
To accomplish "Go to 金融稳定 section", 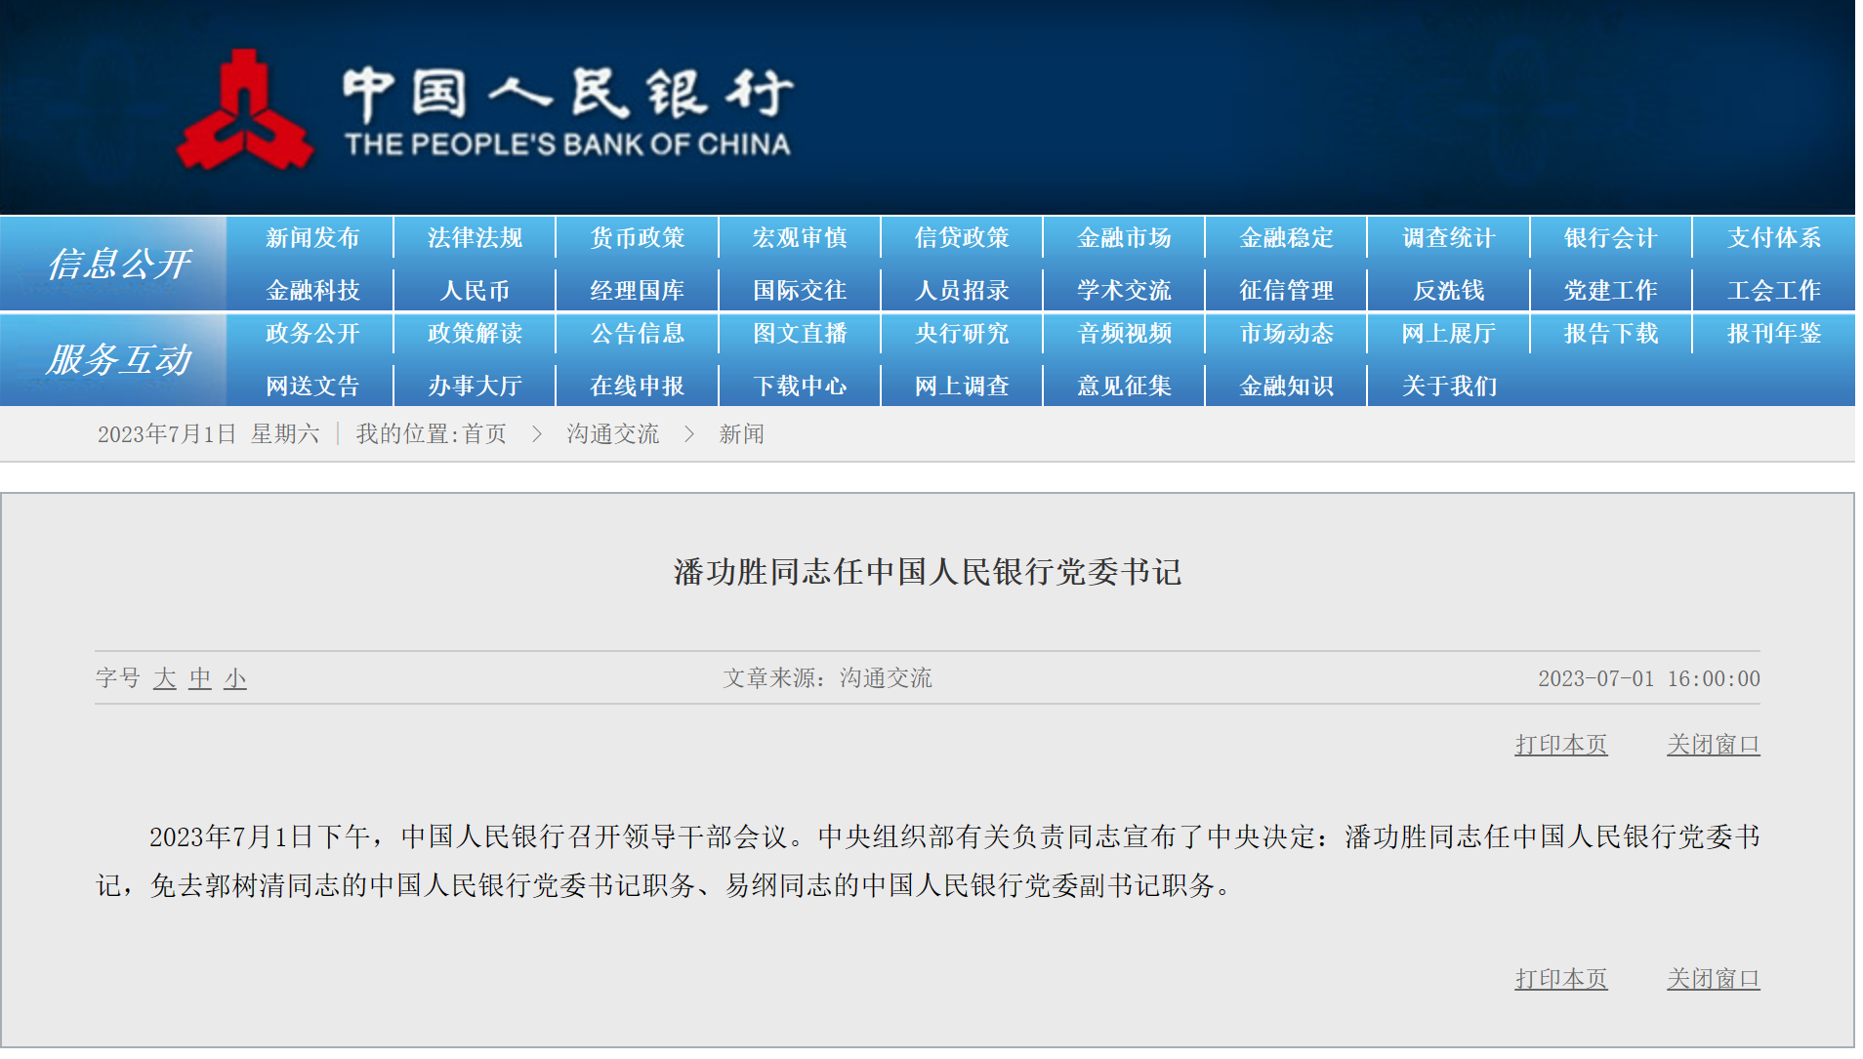I will tap(1286, 238).
